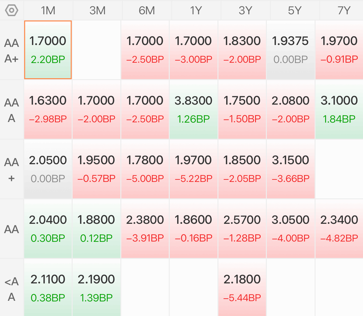Select the highlighted AAA+ 1M cell 1.7000

point(48,50)
